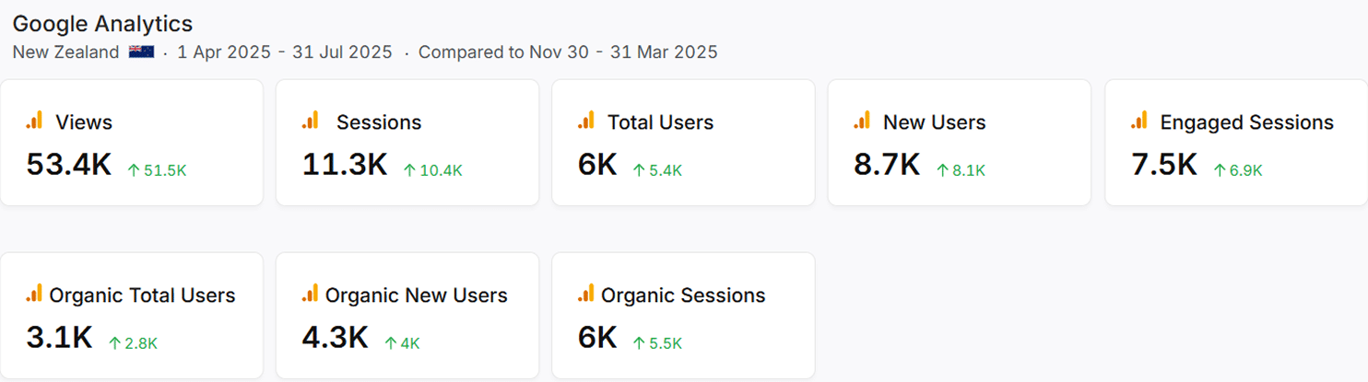Click the icon beside Organic Sessions

click(586, 294)
